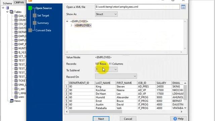Click the table icon next to EMP_P

pos(16,44)
